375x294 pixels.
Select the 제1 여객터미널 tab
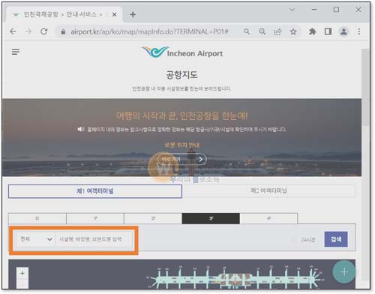point(95,191)
